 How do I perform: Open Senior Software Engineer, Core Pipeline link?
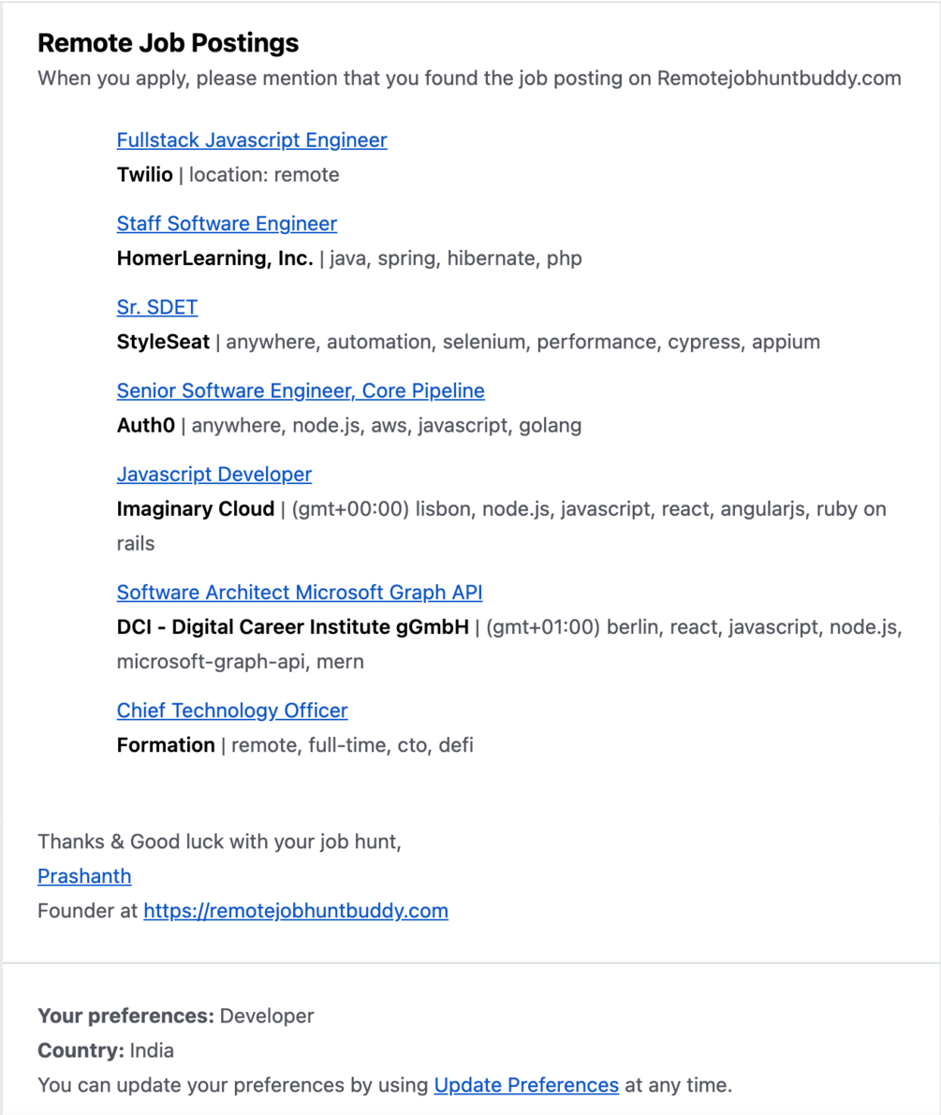(x=301, y=390)
